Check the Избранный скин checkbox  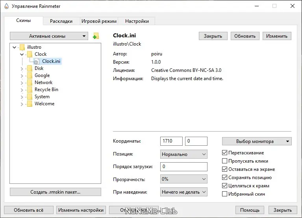(x=225, y=194)
